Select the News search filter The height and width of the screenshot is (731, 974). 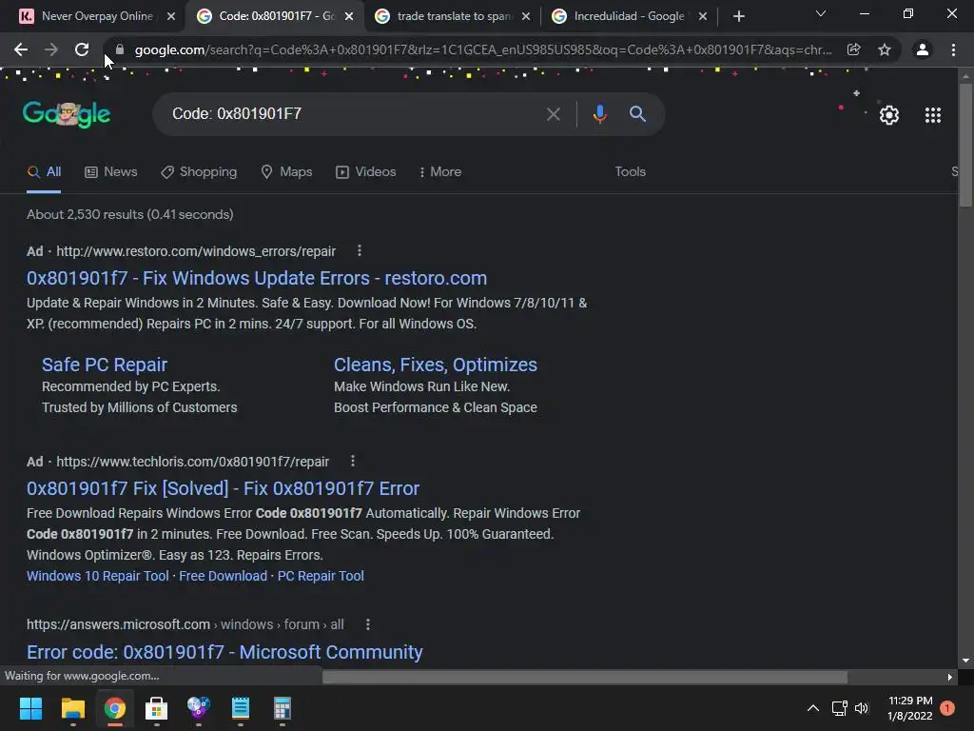tap(110, 171)
